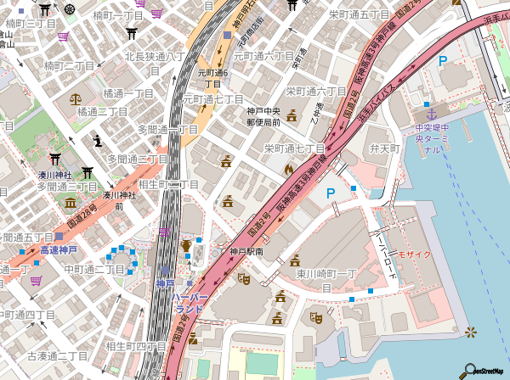510x380 pixels.
Task: Click the モザイク mall label
Action: [416, 254]
